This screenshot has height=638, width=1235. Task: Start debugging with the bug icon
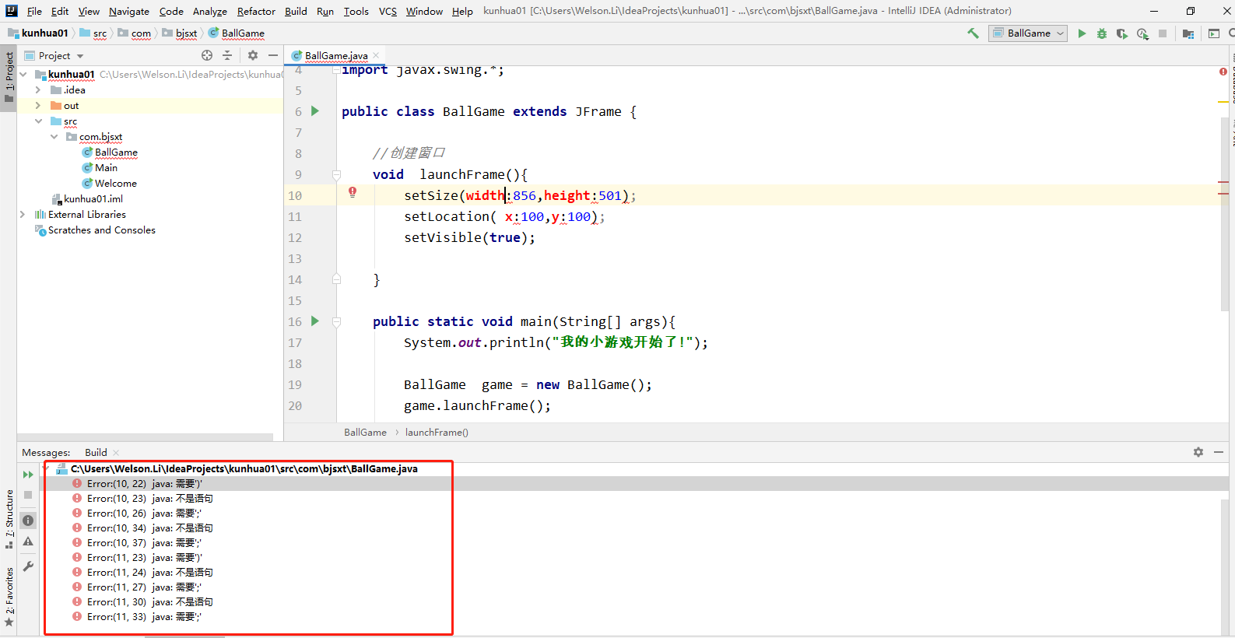coord(1102,33)
